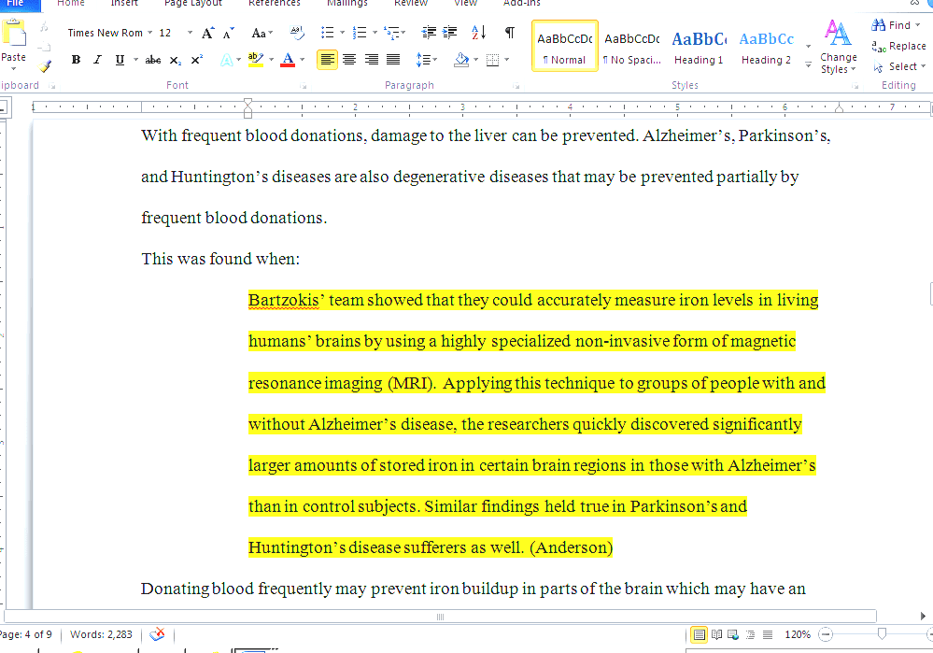Open the font name dropdown

148,32
